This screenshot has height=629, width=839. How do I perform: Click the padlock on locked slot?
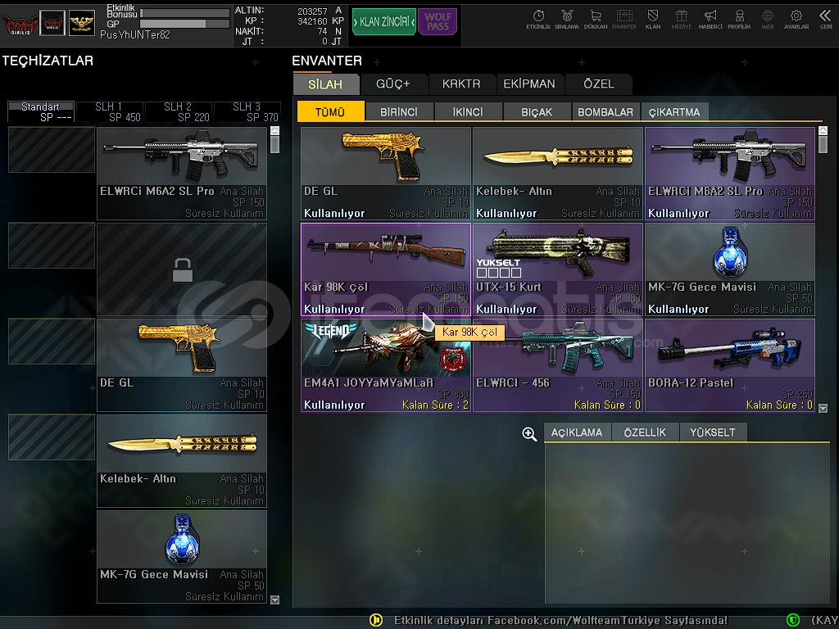point(182,270)
